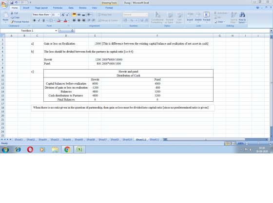Viewport: 273px width, 203px height.
Task: Toggle Middle Align vertical alignment
Action: click(x=79, y=15)
